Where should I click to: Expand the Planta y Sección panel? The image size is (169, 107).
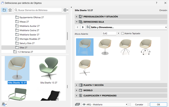click(x=77, y=85)
